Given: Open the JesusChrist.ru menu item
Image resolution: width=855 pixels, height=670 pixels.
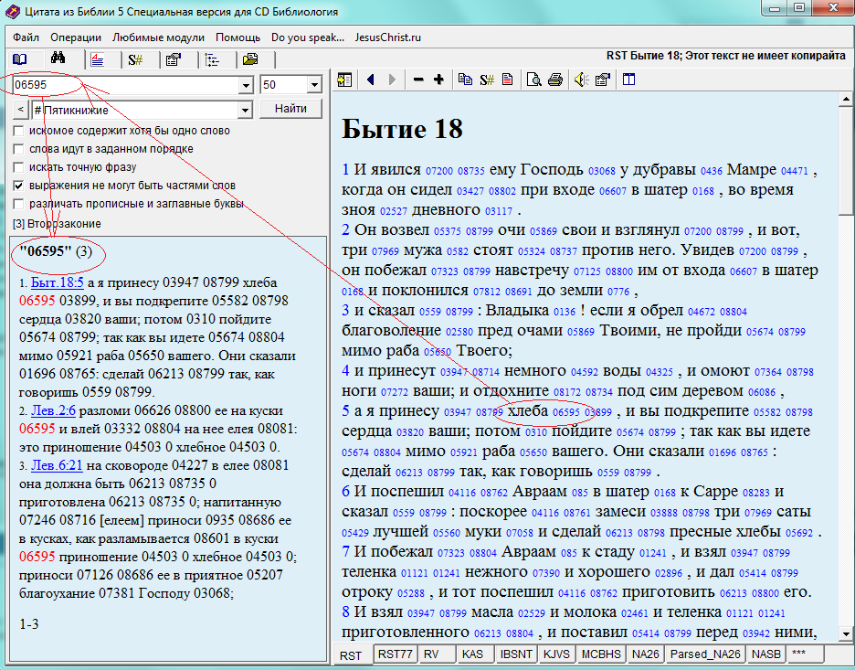Looking at the screenshot, I should 387,37.
